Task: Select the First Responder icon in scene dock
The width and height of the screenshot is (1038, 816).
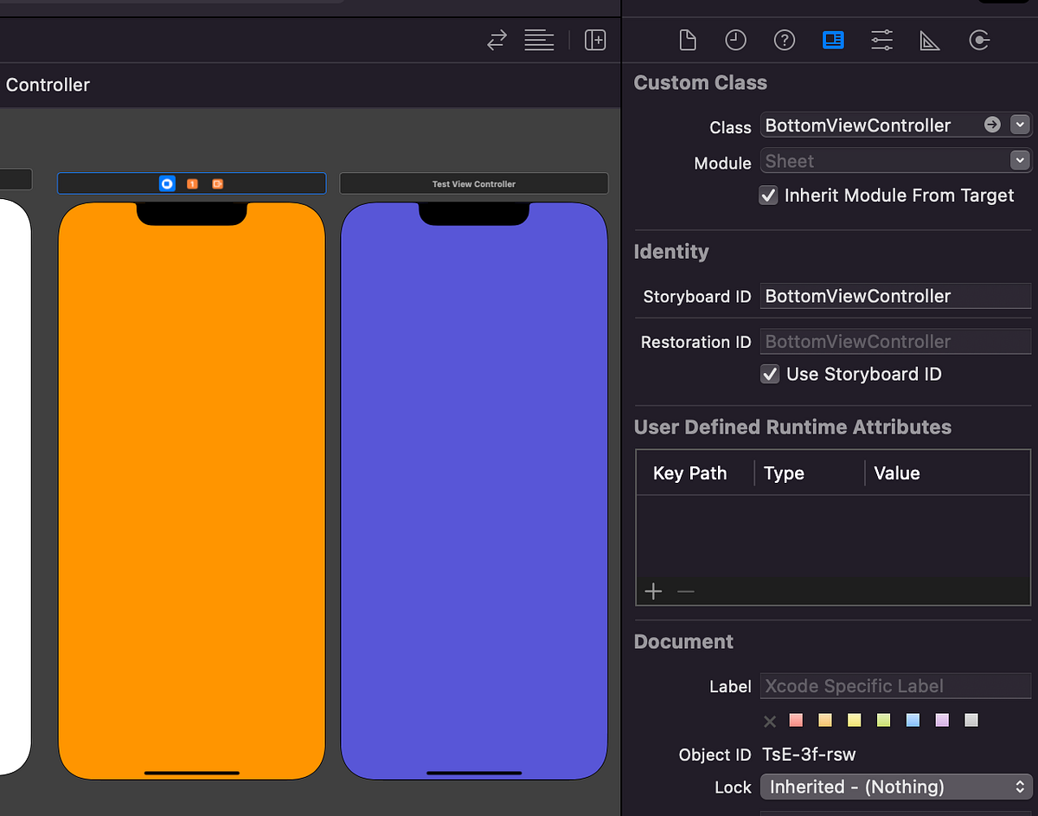Action: [x=191, y=183]
